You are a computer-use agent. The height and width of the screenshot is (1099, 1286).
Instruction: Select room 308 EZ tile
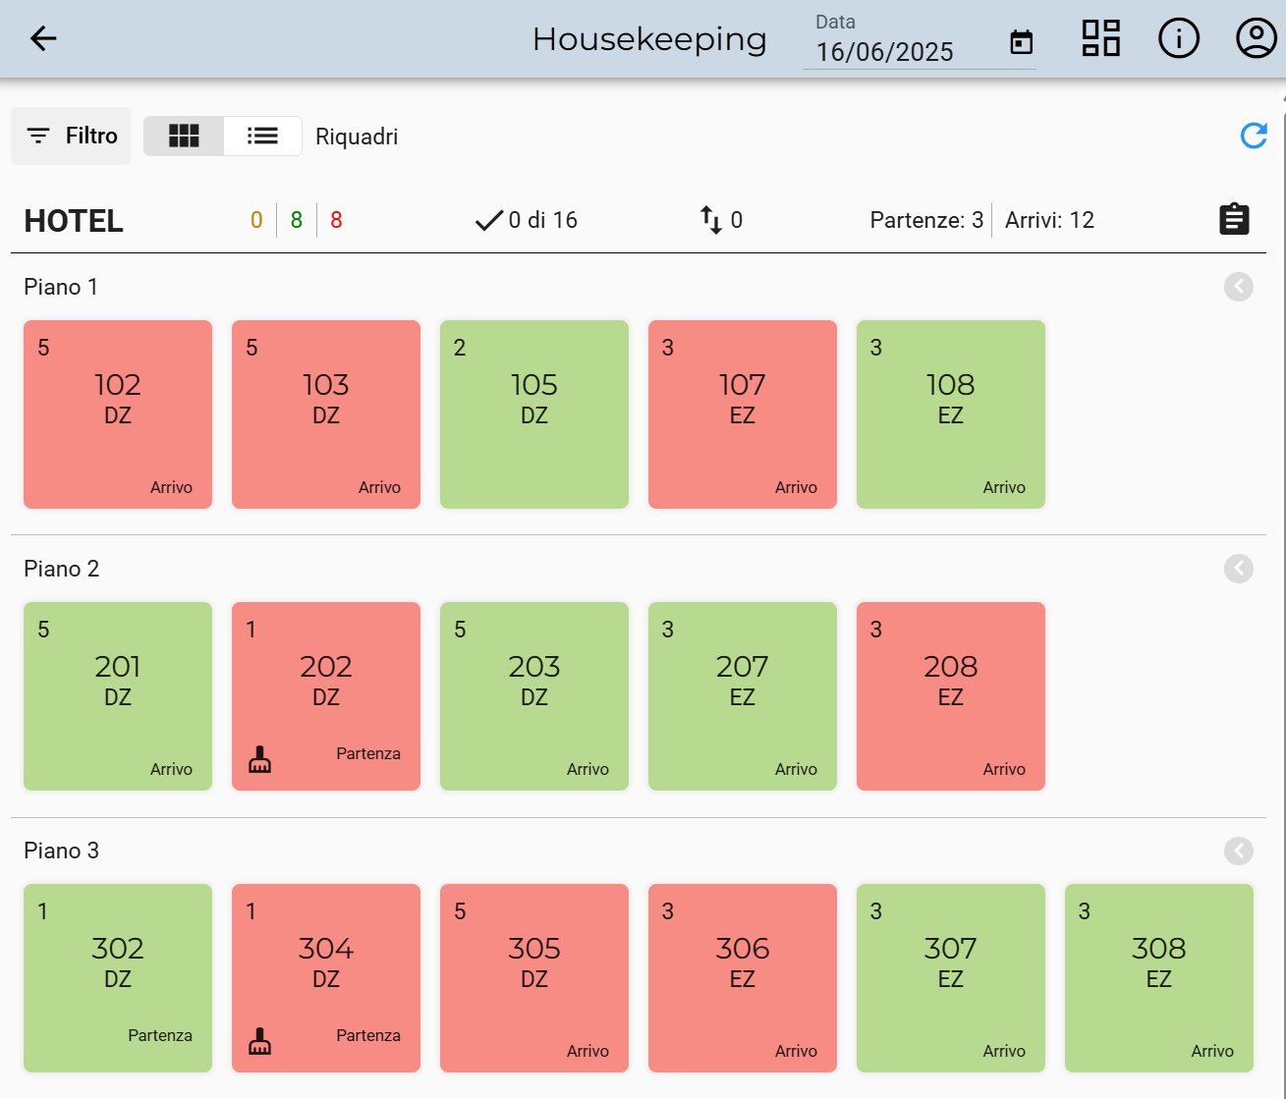pos(1158,977)
